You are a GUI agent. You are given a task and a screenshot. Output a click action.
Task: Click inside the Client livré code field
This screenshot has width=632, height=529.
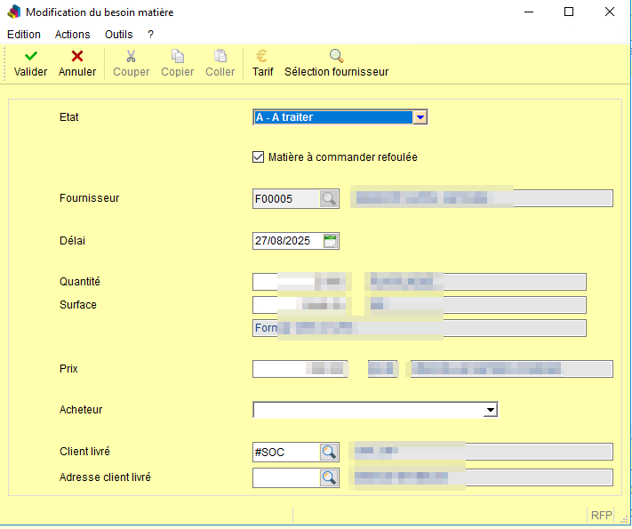285,452
